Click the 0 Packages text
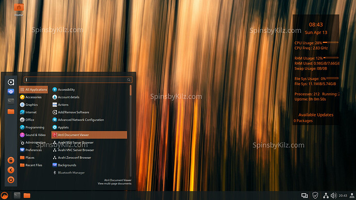Screen dimensions: 356x200 (303, 121)
